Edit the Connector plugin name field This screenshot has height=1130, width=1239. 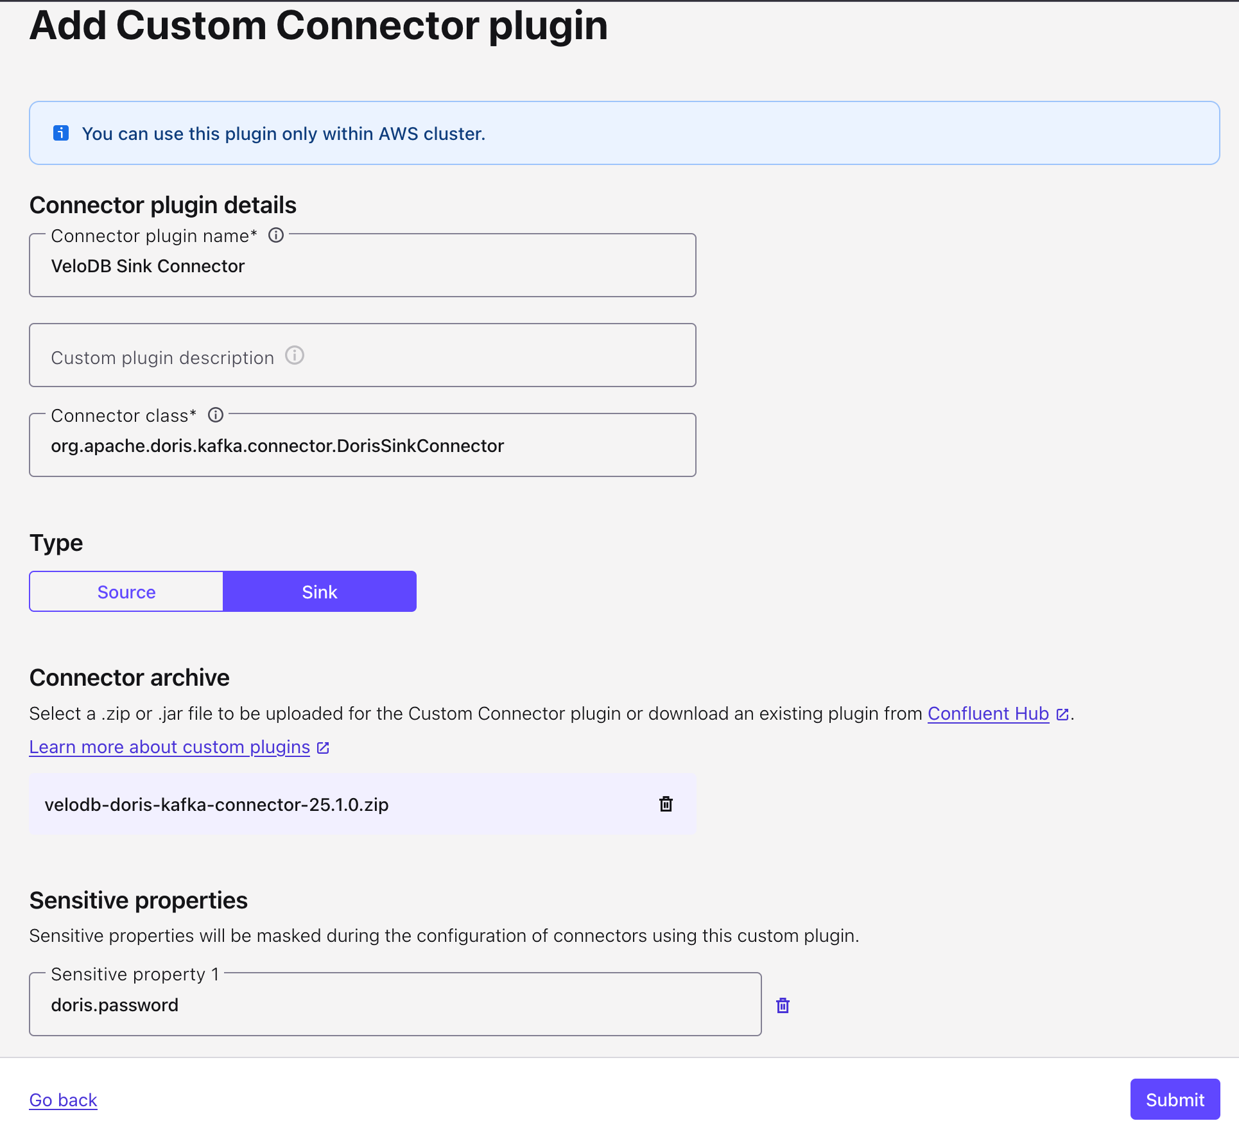[362, 266]
